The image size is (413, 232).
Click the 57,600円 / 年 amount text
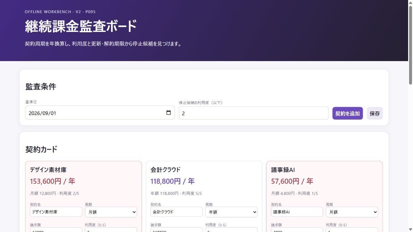click(x=292, y=181)
